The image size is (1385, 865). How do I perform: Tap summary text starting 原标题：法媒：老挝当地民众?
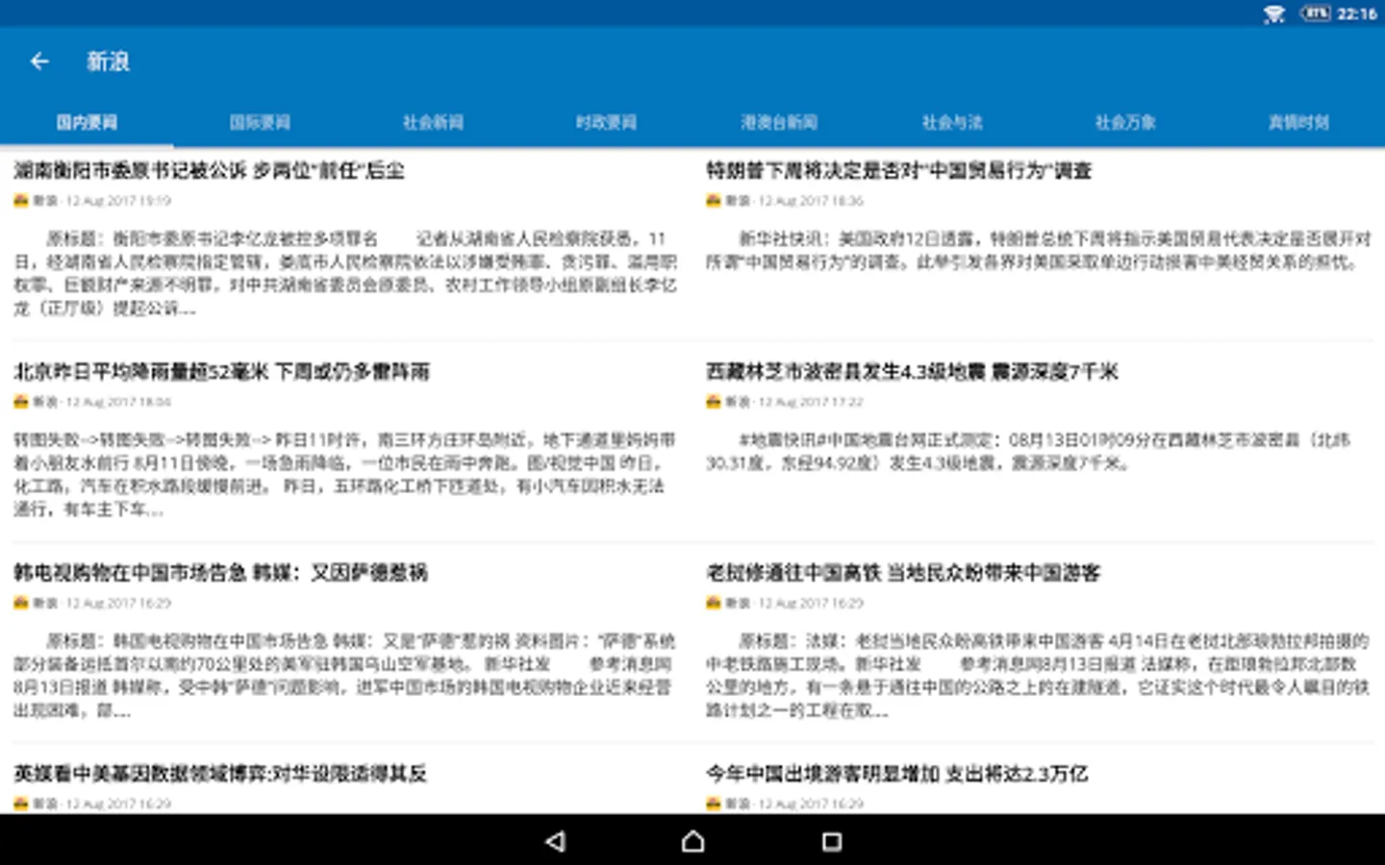pyautogui.click(x=1039, y=675)
